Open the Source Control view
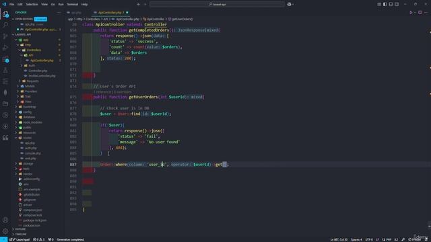This screenshot has width=431, height=242. tap(5, 36)
